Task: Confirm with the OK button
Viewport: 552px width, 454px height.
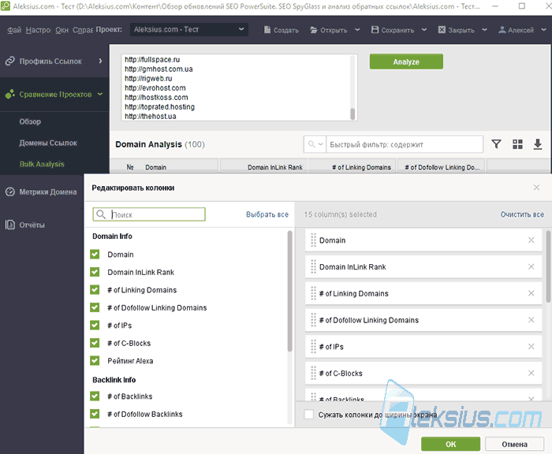Action: [x=450, y=444]
